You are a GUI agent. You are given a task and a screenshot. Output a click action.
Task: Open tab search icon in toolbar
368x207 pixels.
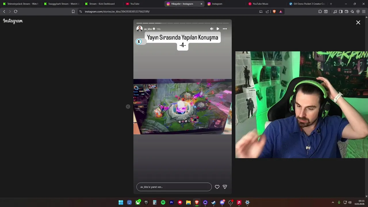(x=326, y=11)
